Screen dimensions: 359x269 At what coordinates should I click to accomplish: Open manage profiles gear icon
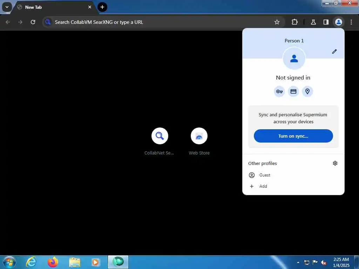click(335, 163)
